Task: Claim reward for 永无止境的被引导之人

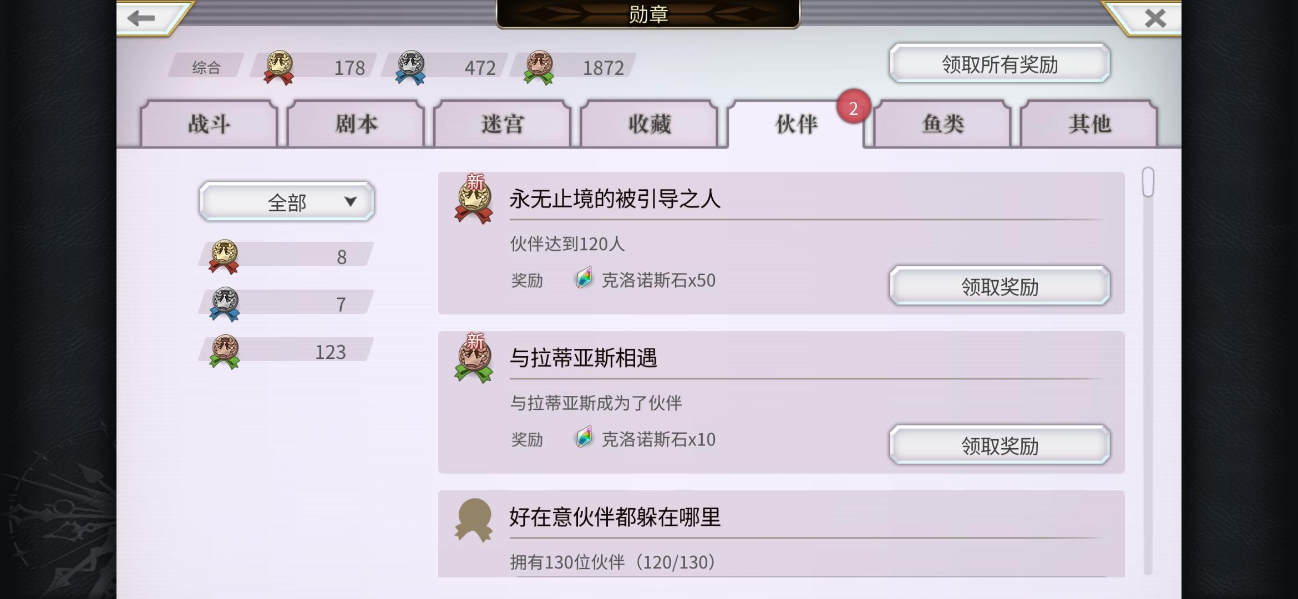Action: [1000, 286]
